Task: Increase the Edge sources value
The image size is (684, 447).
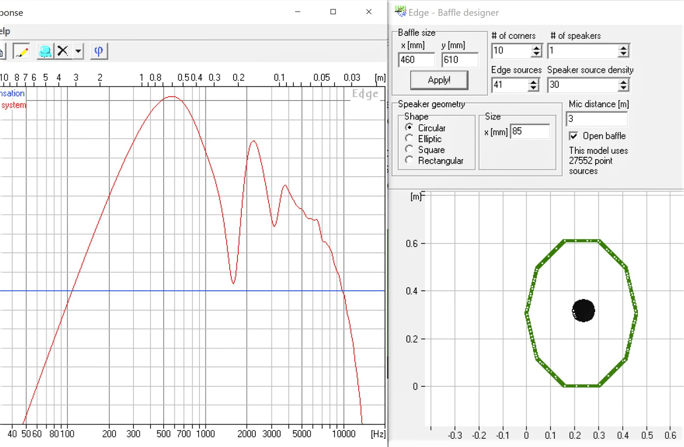Action: point(534,82)
